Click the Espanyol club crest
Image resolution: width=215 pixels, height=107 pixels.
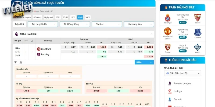pos(168,18)
